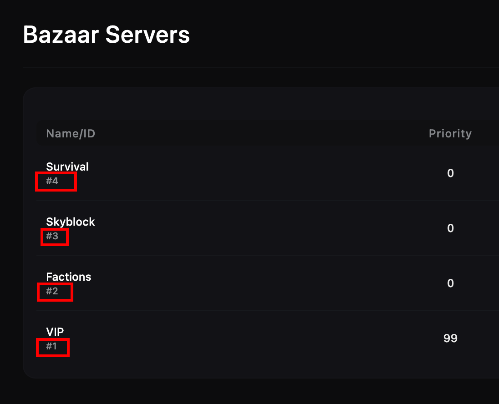Select the entire Skyblock table row

click(255, 228)
